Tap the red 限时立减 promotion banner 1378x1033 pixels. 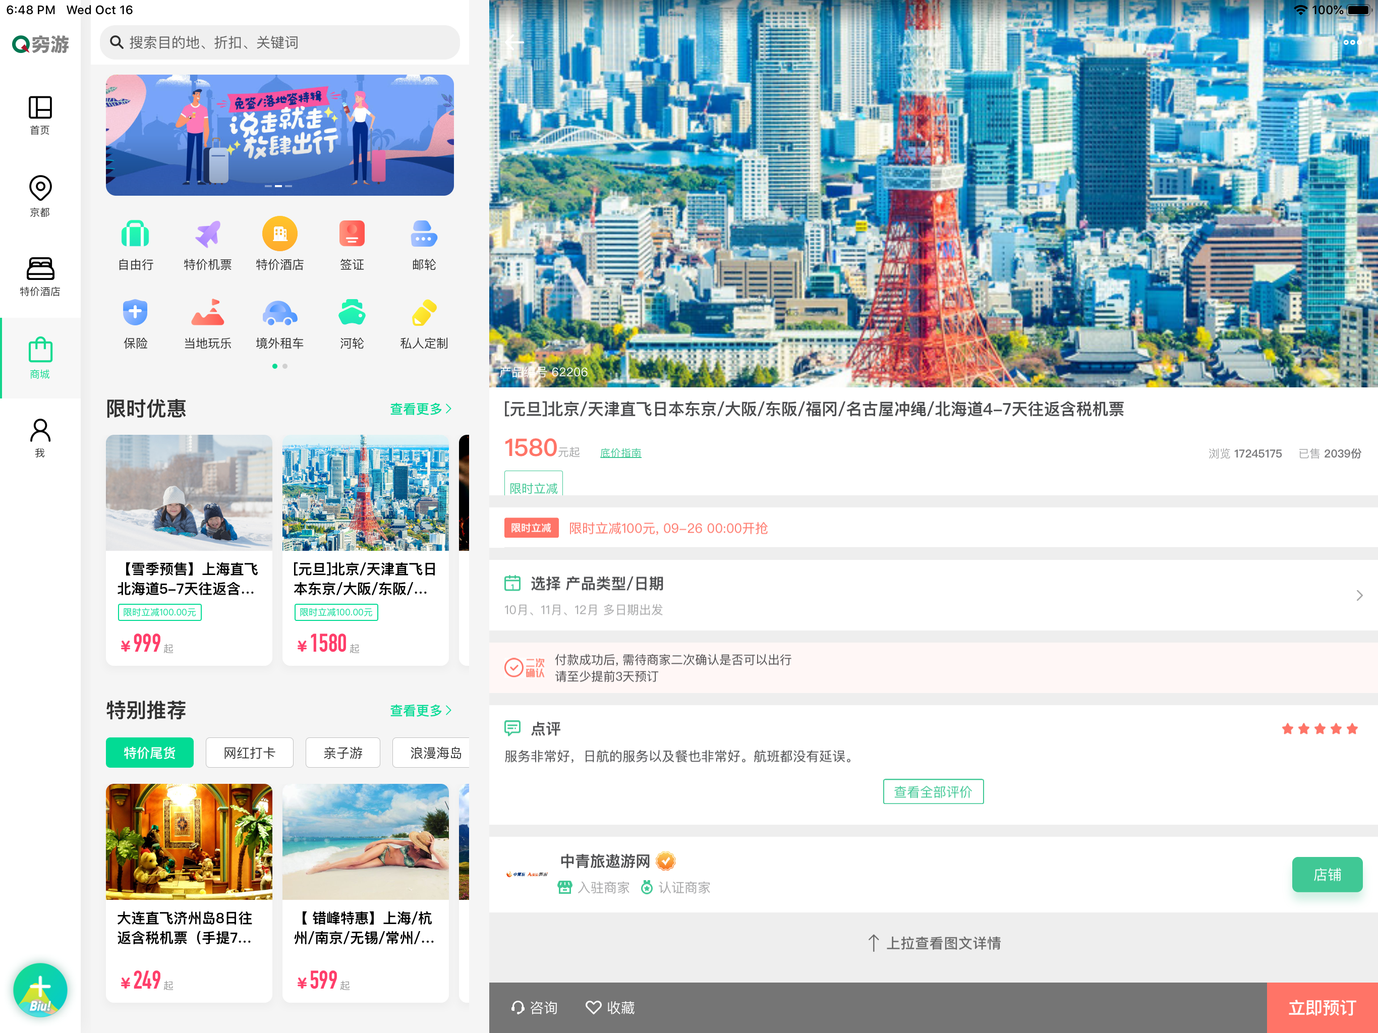[933, 528]
